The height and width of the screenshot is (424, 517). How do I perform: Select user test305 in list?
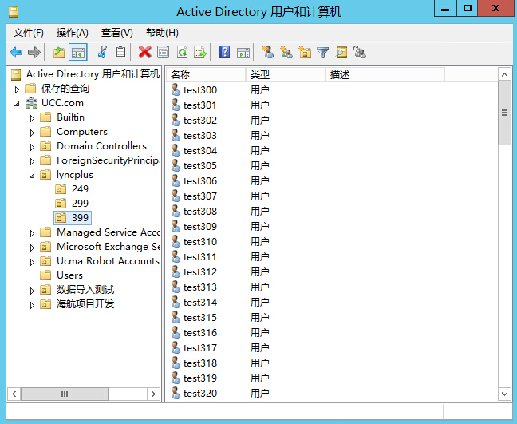click(x=199, y=165)
